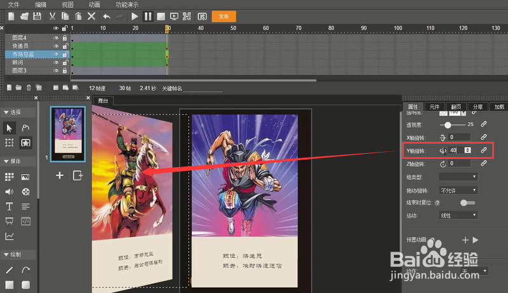Undo the last action with the back arrow
508x293 pixels.
click(x=107, y=16)
